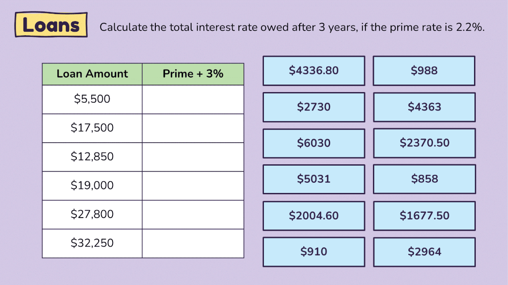Click the Prime + 3% column header
The width and height of the screenshot is (508, 285).
[x=193, y=74]
